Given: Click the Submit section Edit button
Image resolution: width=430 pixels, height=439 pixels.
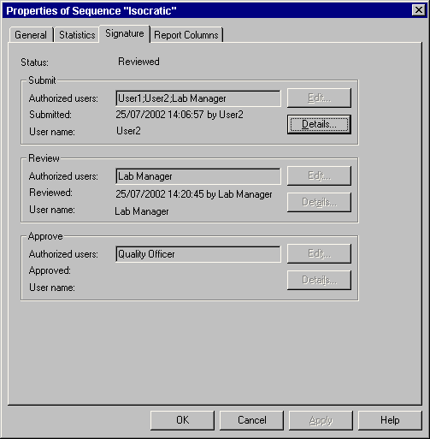Looking at the screenshot, I should (319, 98).
